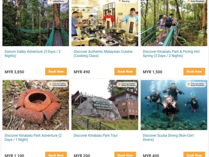Select the scuba divers underwater photo
Viewport: 209px width, 157px height.
click(x=174, y=105)
